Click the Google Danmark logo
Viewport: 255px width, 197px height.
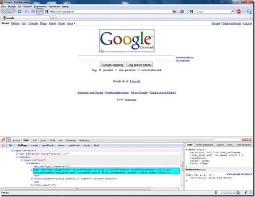click(x=127, y=41)
